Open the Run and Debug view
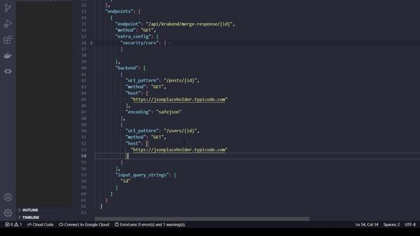Viewport: 420px width, 236px height. pyautogui.click(x=8, y=24)
